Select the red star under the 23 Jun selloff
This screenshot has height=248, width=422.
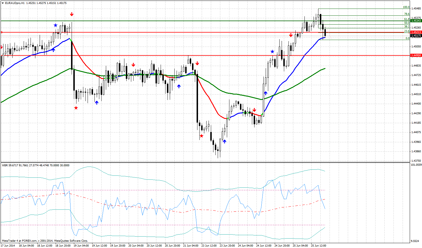202,136
